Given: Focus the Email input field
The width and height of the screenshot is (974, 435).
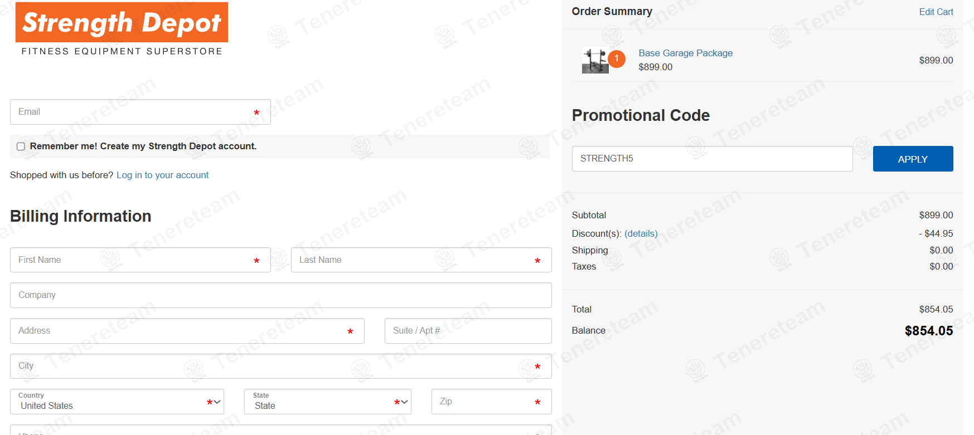Looking at the screenshot, I should tap(134, 112).
